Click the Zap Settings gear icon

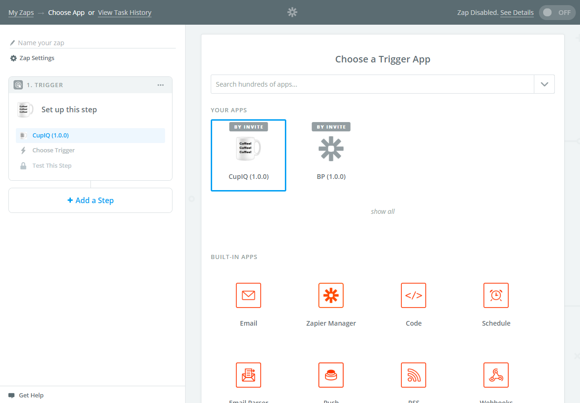(14, 58)
